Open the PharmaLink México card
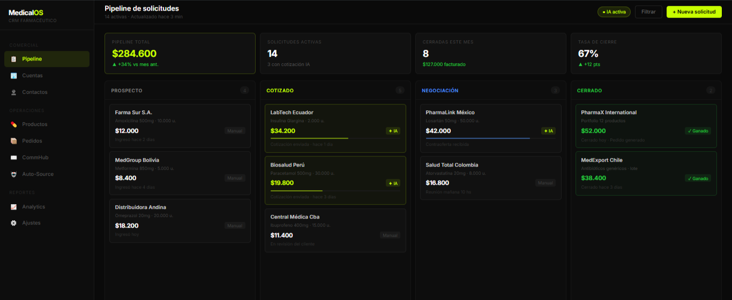The height and width of the screenshot is (300, 732). pos(491,128)
